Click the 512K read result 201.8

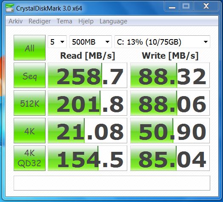[x=87, y=103]
